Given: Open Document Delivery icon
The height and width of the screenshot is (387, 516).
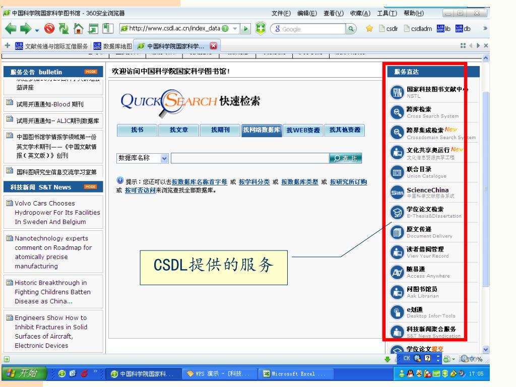Looking at the screenshot, I should 397,232.
